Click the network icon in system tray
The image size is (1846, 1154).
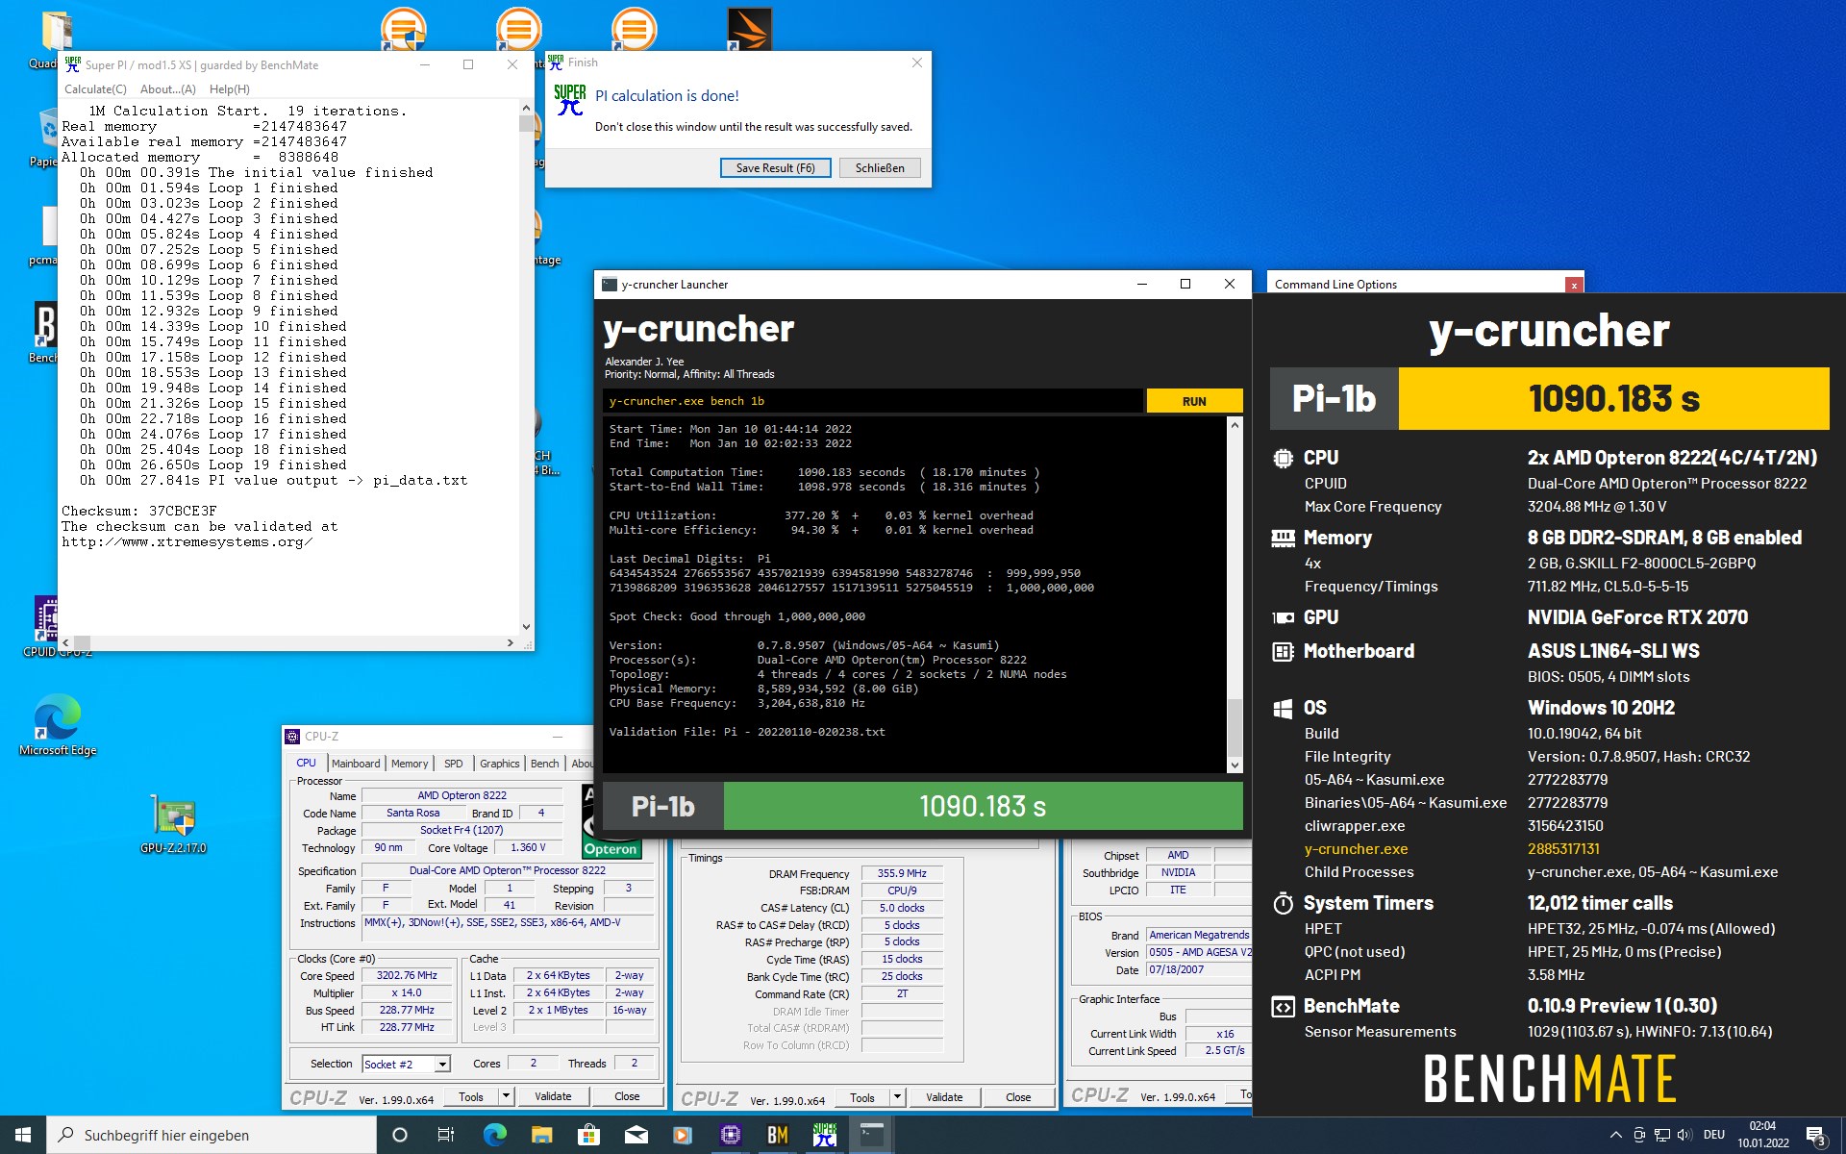coord(1661,1135)
